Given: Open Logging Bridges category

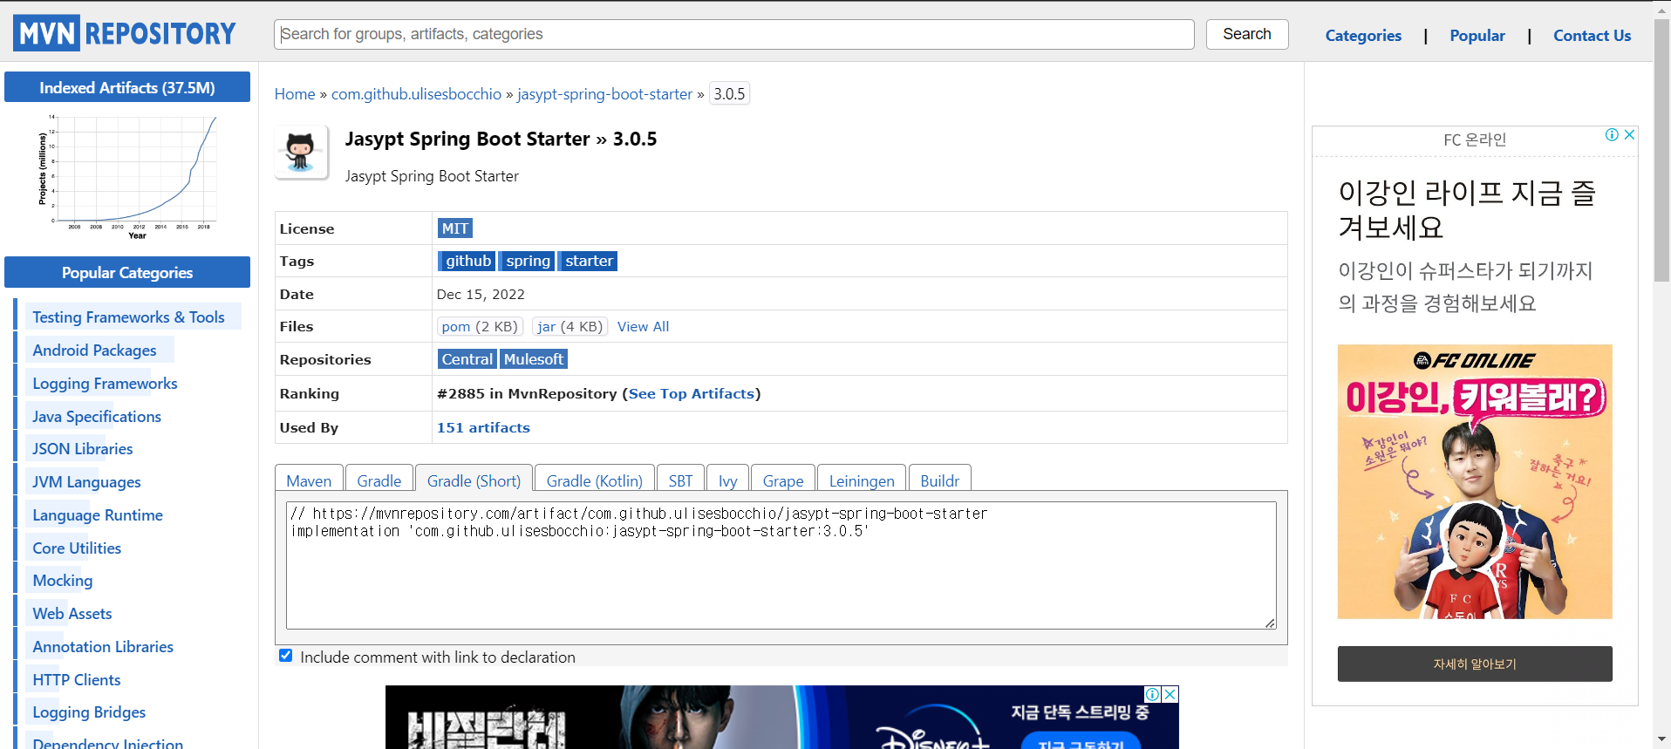Looking at the screenshot, I should pos(89,712).
